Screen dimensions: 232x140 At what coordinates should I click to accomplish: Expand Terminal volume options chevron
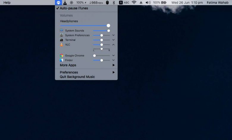pyautogui.click(x=113, y=40)
